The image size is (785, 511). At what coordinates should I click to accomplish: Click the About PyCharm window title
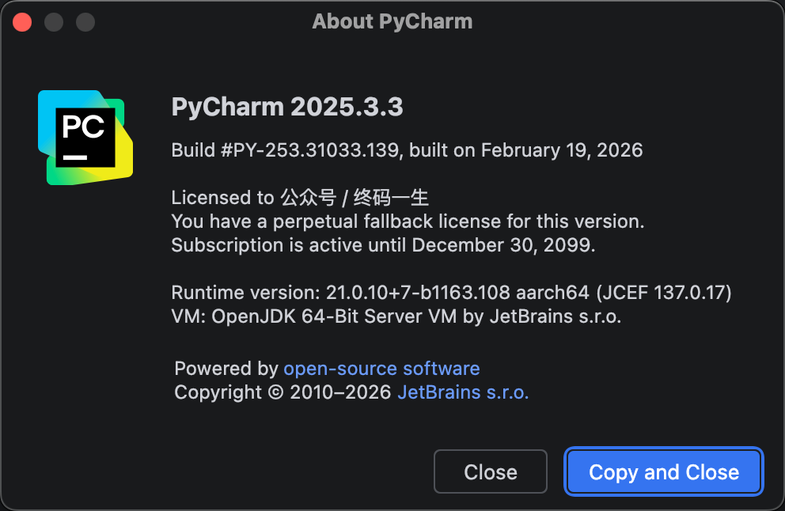tap(392, 21)
